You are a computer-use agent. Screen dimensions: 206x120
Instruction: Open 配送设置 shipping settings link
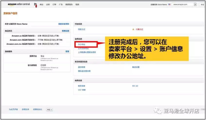pyautogui.click(x=136, y=67)
